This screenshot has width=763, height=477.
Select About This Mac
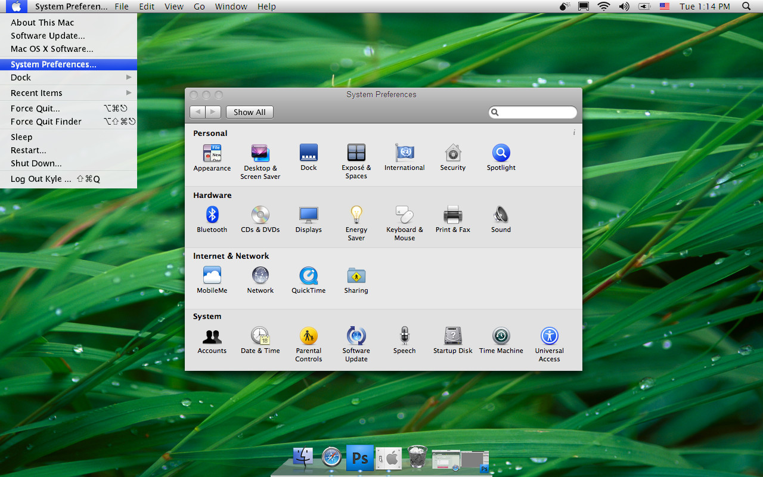point(42,22)
